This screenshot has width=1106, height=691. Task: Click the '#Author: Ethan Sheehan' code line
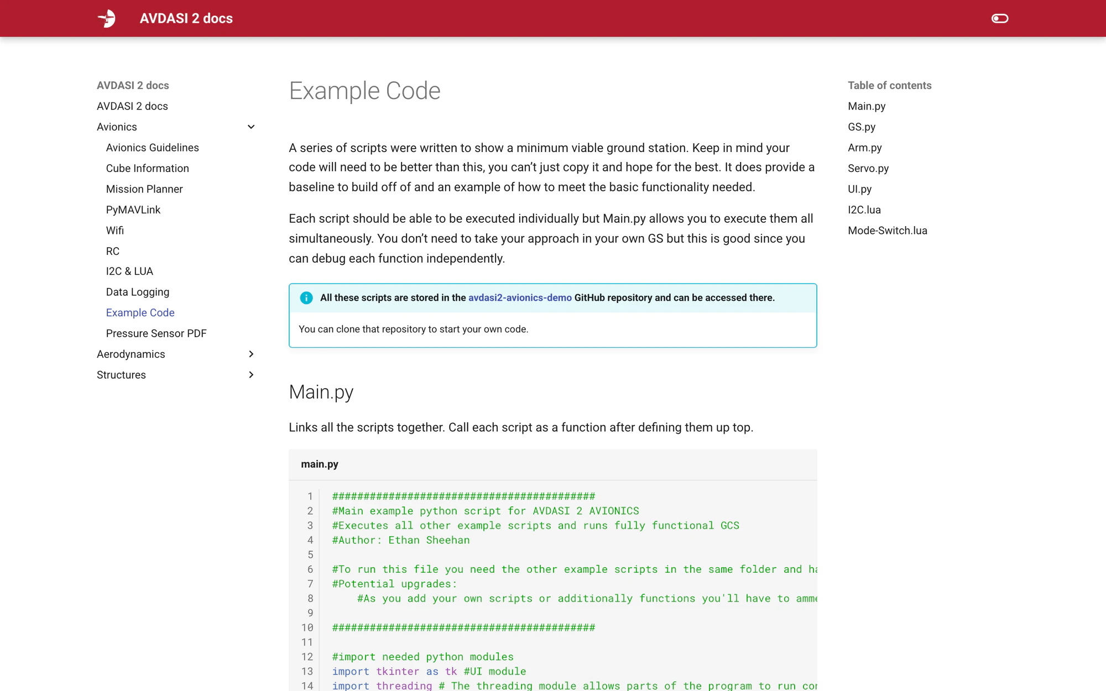[401, 540]
